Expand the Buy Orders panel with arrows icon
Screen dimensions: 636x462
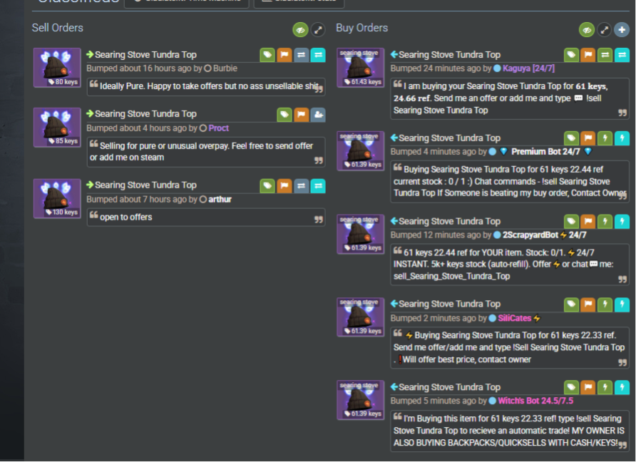604,30
